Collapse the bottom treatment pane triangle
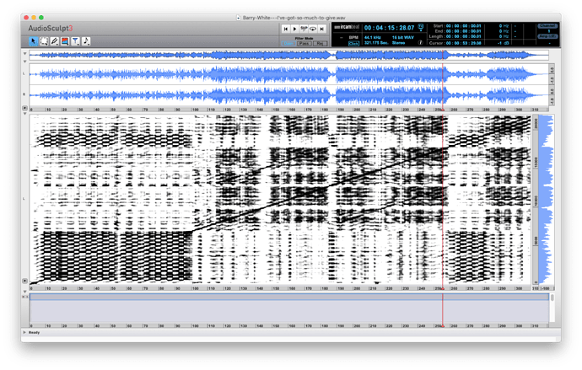The width and height of the screenshot is (582, 370). 24,292
